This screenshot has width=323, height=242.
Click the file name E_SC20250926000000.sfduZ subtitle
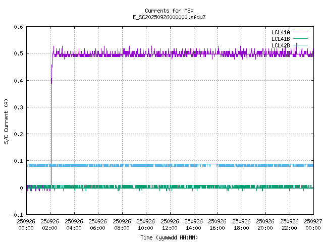click(x=169, y=17)
